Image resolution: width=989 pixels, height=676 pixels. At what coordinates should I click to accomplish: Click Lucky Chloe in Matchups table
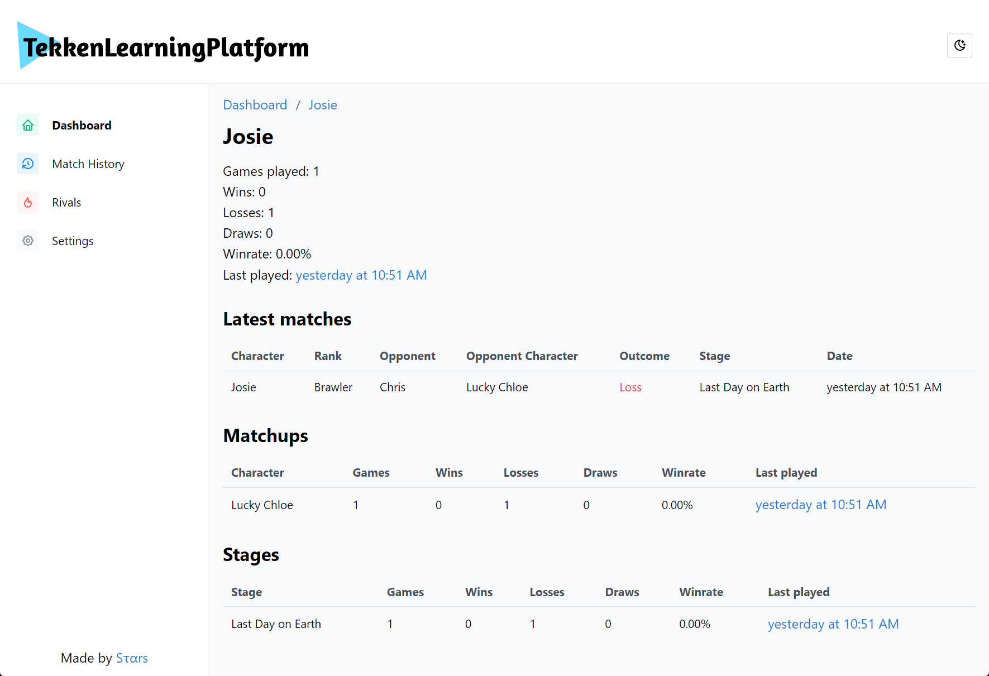tap(262, 505)
